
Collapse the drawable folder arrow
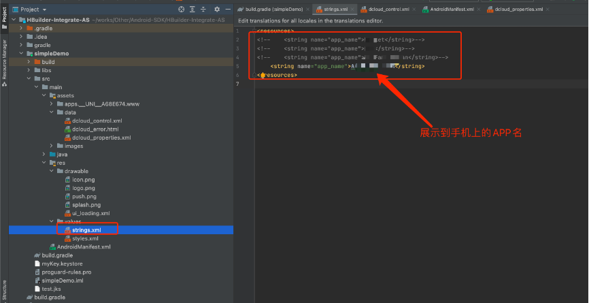[x=52, y=171]
